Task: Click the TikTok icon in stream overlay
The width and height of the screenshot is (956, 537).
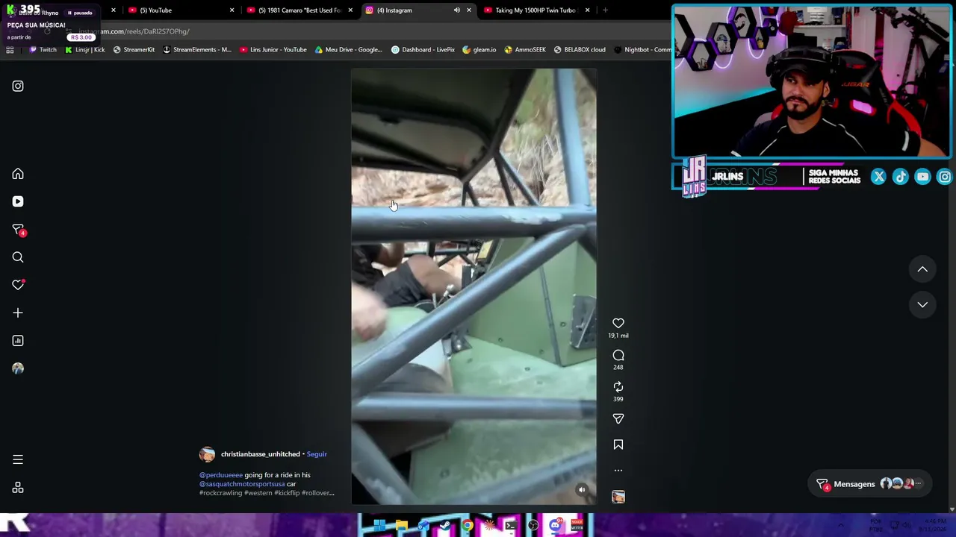Action: tap(901, 177)
